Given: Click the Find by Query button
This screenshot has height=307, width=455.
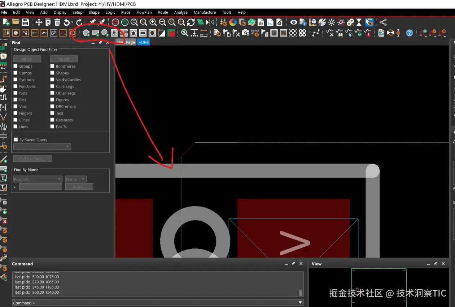Looking at the screenshot, I should click(32, 159).
